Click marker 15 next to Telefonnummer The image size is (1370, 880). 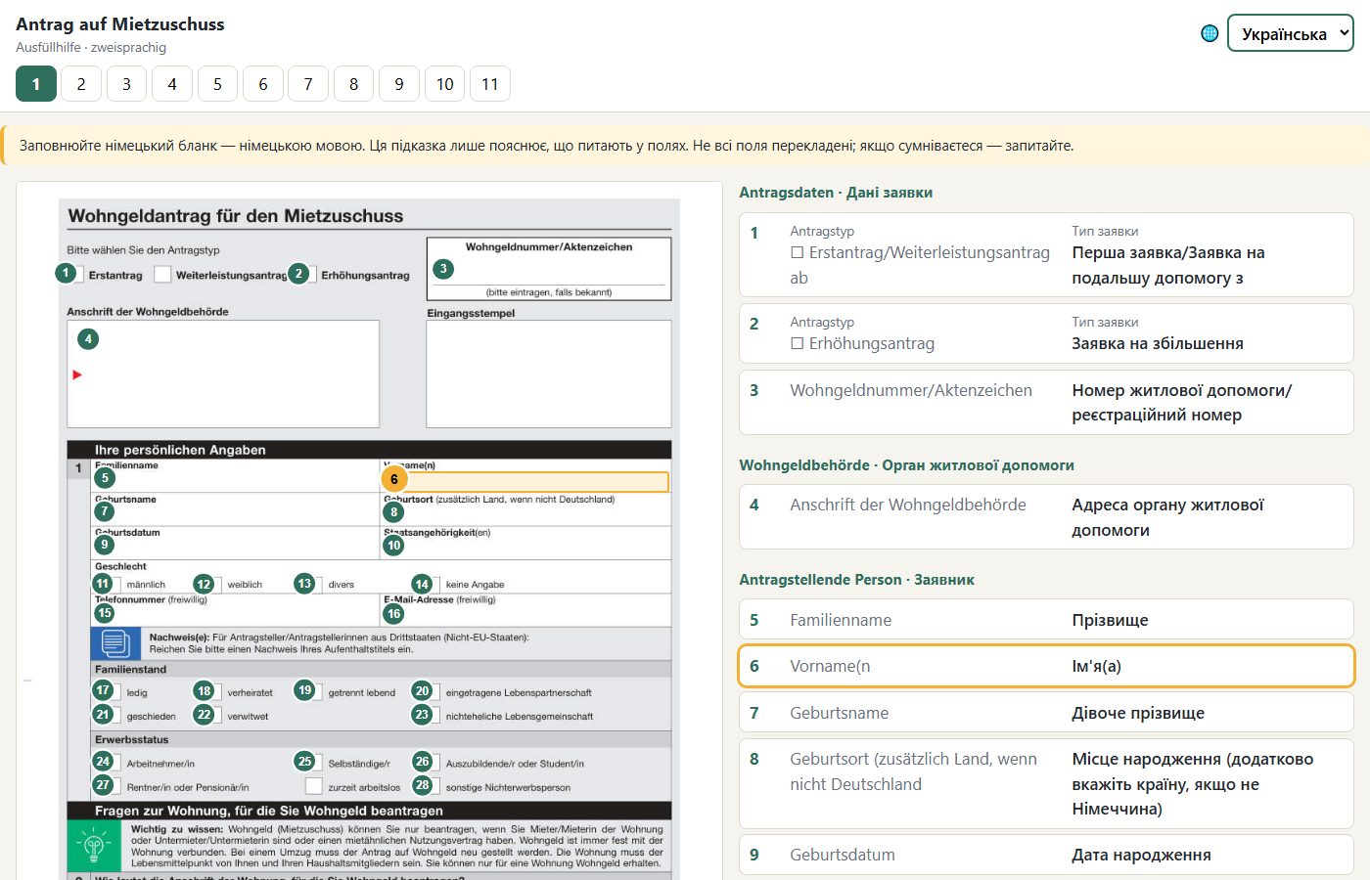point(105,613)
